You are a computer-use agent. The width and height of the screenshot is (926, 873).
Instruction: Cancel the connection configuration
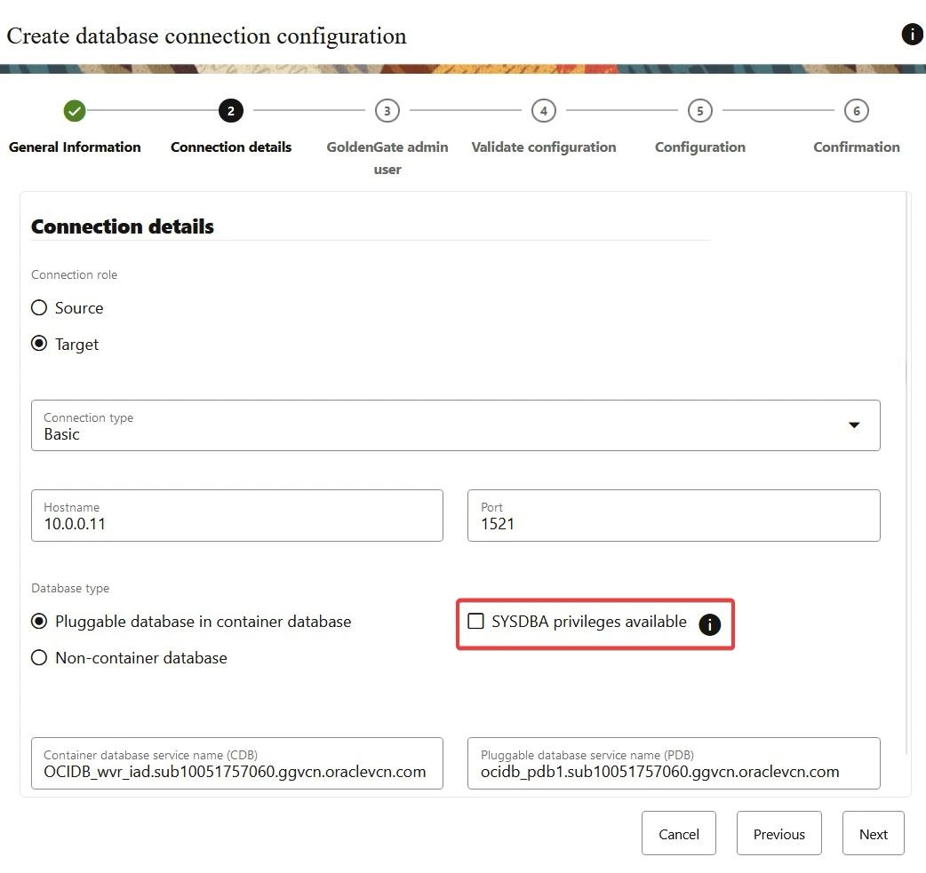[678, 834]
